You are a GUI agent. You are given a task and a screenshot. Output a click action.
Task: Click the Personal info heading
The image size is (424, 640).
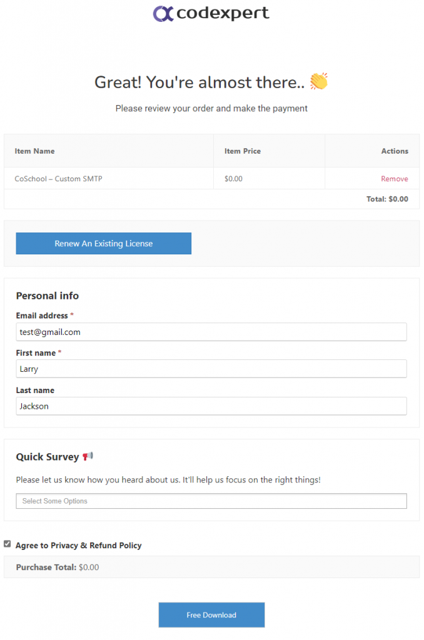[48, 296]
